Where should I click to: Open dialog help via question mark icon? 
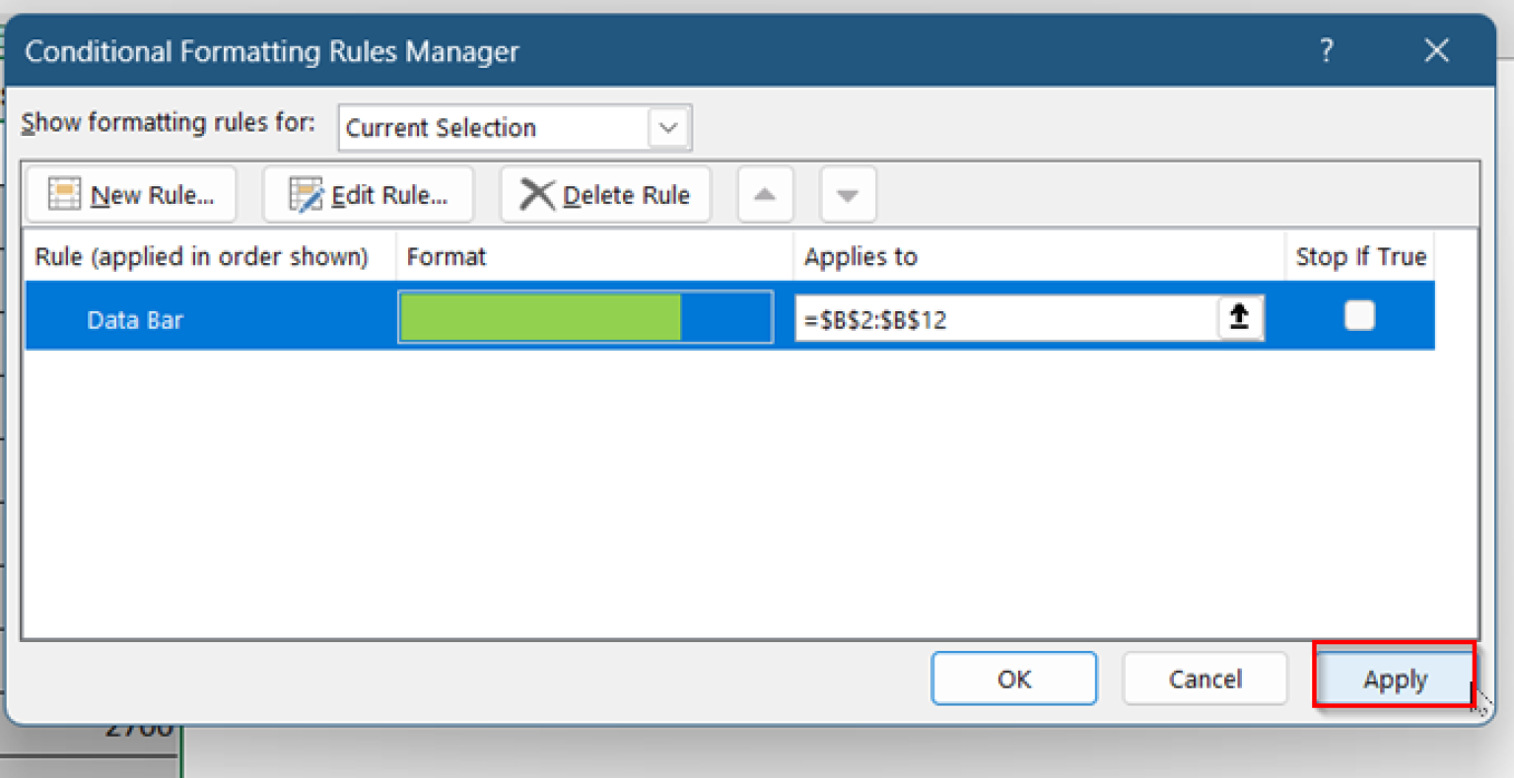(1326, 50)
